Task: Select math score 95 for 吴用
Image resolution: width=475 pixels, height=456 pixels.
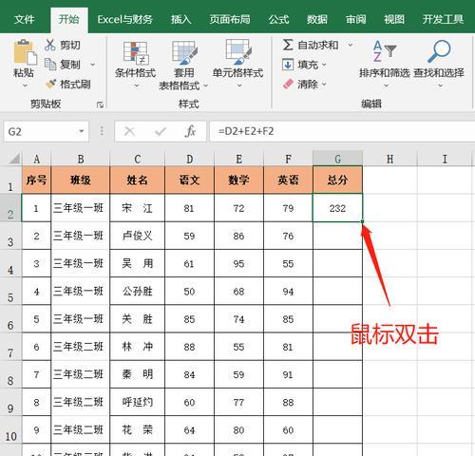Action: click(238, 264)
